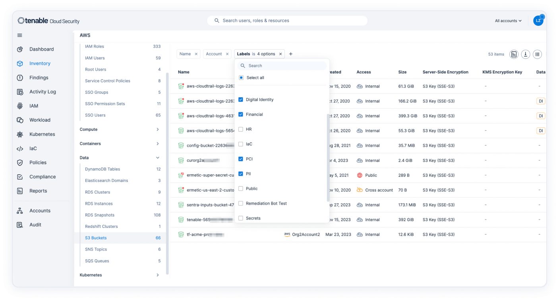
Task: Expand the Compute section
Action: (157, 129)
